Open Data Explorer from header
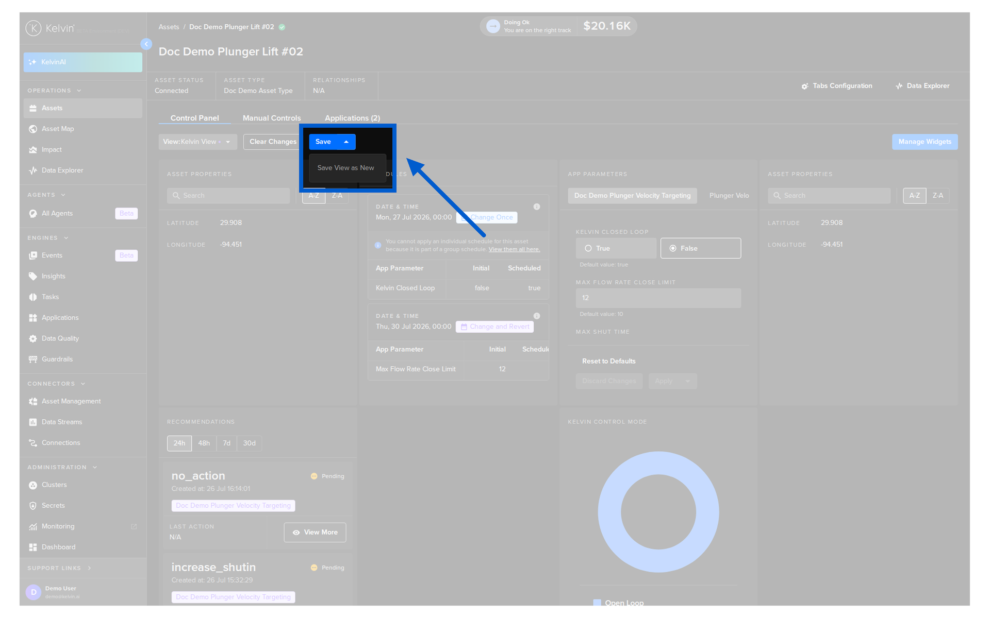The height and width of the screenshot is (618, 990). coord(922,86)
